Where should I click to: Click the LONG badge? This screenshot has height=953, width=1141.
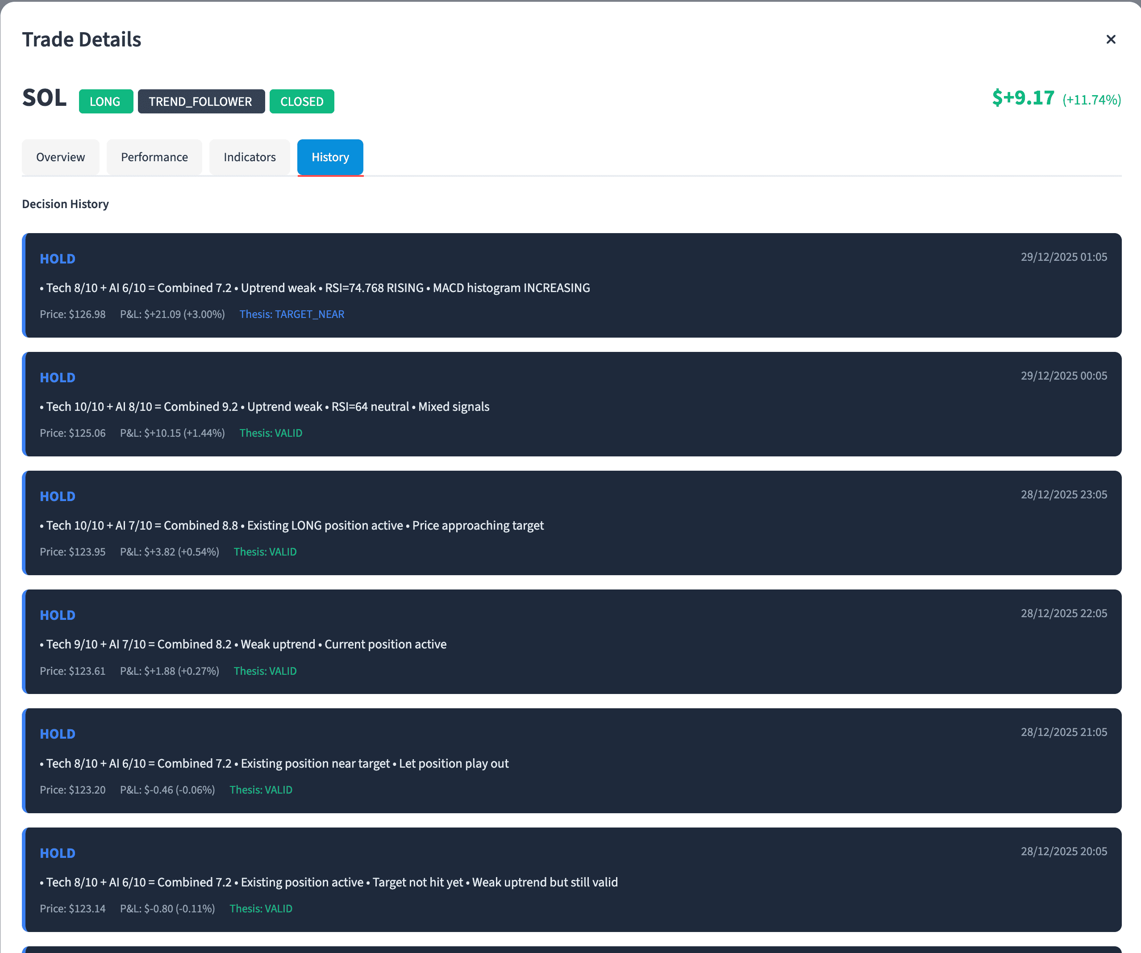point(105,102)
